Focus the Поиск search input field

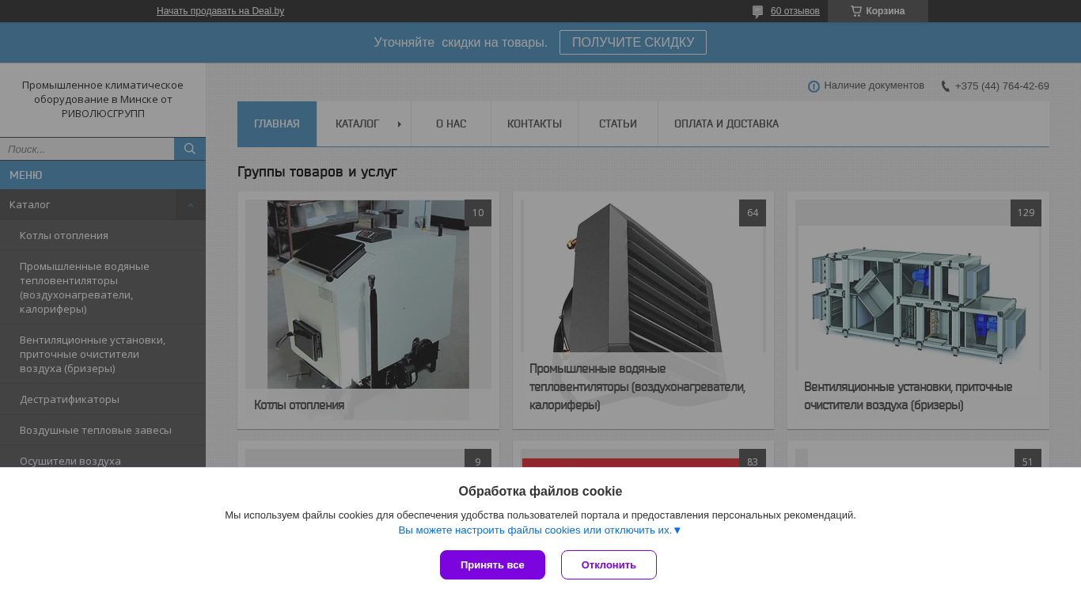pyautogui.click(x=87, y=149)
